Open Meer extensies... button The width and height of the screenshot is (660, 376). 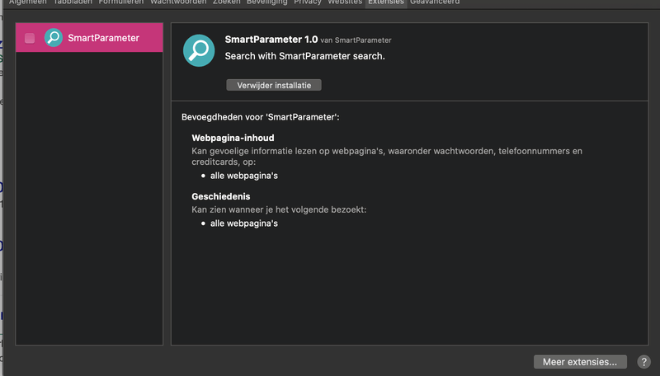tap(580, 362)
